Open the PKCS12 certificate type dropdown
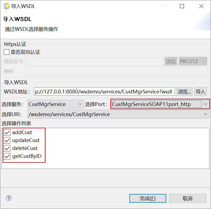This screenshot has height=209, width=211. pos(193,61)
